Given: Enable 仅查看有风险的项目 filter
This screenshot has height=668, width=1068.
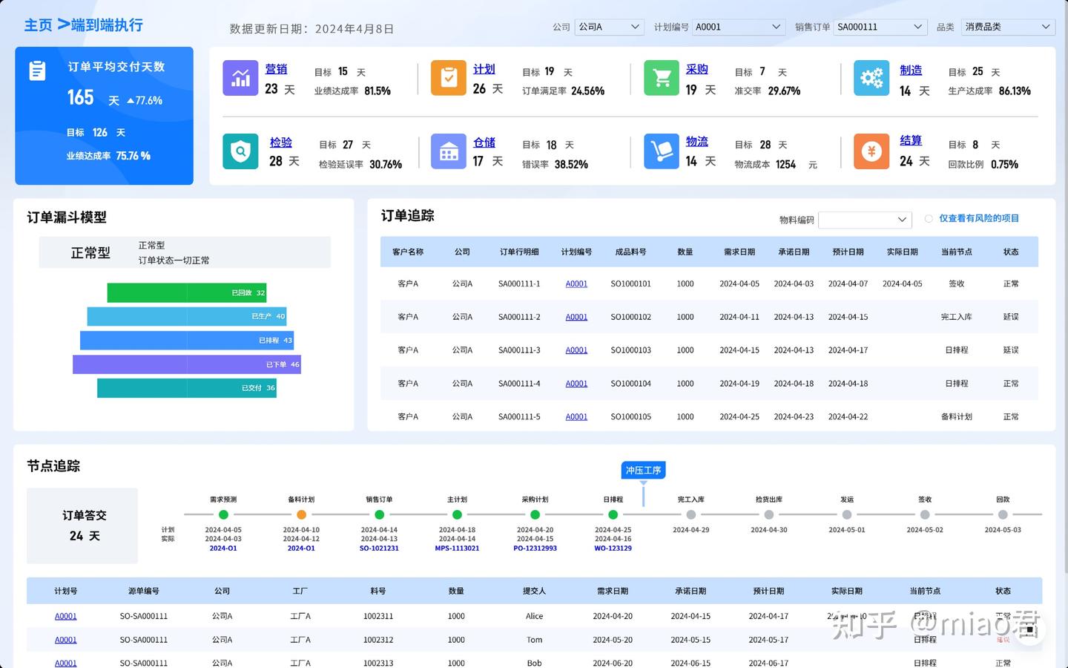Looking at the screenshot, I should (x=929, y=218).
